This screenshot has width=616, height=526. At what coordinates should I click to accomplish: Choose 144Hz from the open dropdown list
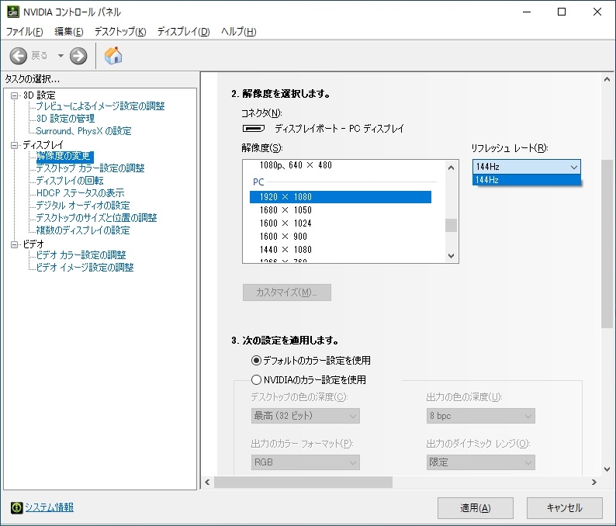click(527, 180)
